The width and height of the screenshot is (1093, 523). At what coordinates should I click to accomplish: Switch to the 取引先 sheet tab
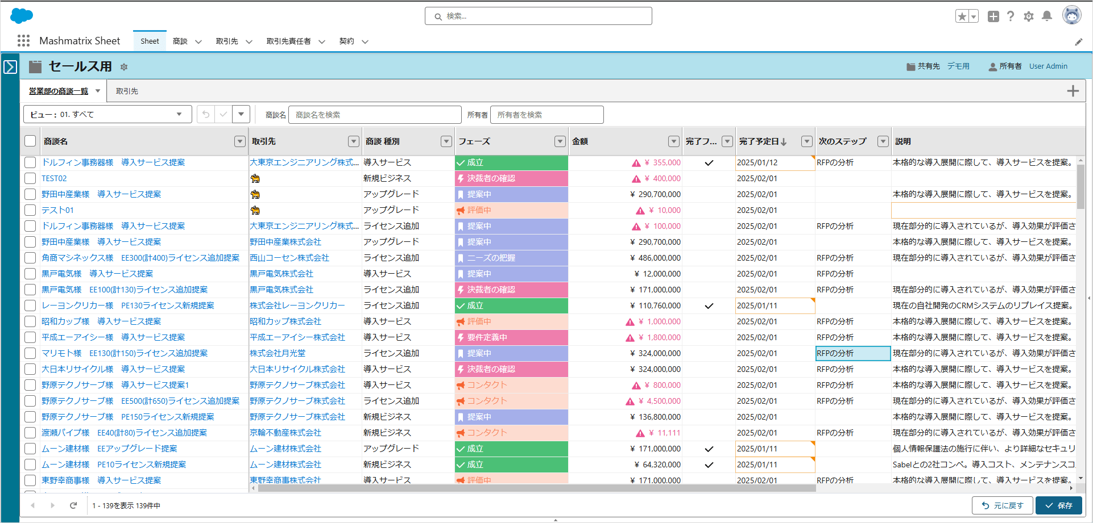(x=127, y=91)
